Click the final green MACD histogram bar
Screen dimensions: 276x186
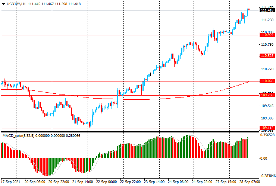(248, 148)
